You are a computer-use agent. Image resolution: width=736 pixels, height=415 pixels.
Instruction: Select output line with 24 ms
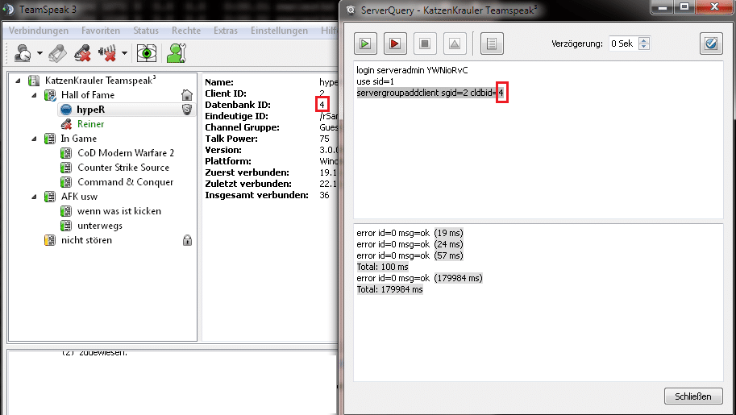point(410,244)
